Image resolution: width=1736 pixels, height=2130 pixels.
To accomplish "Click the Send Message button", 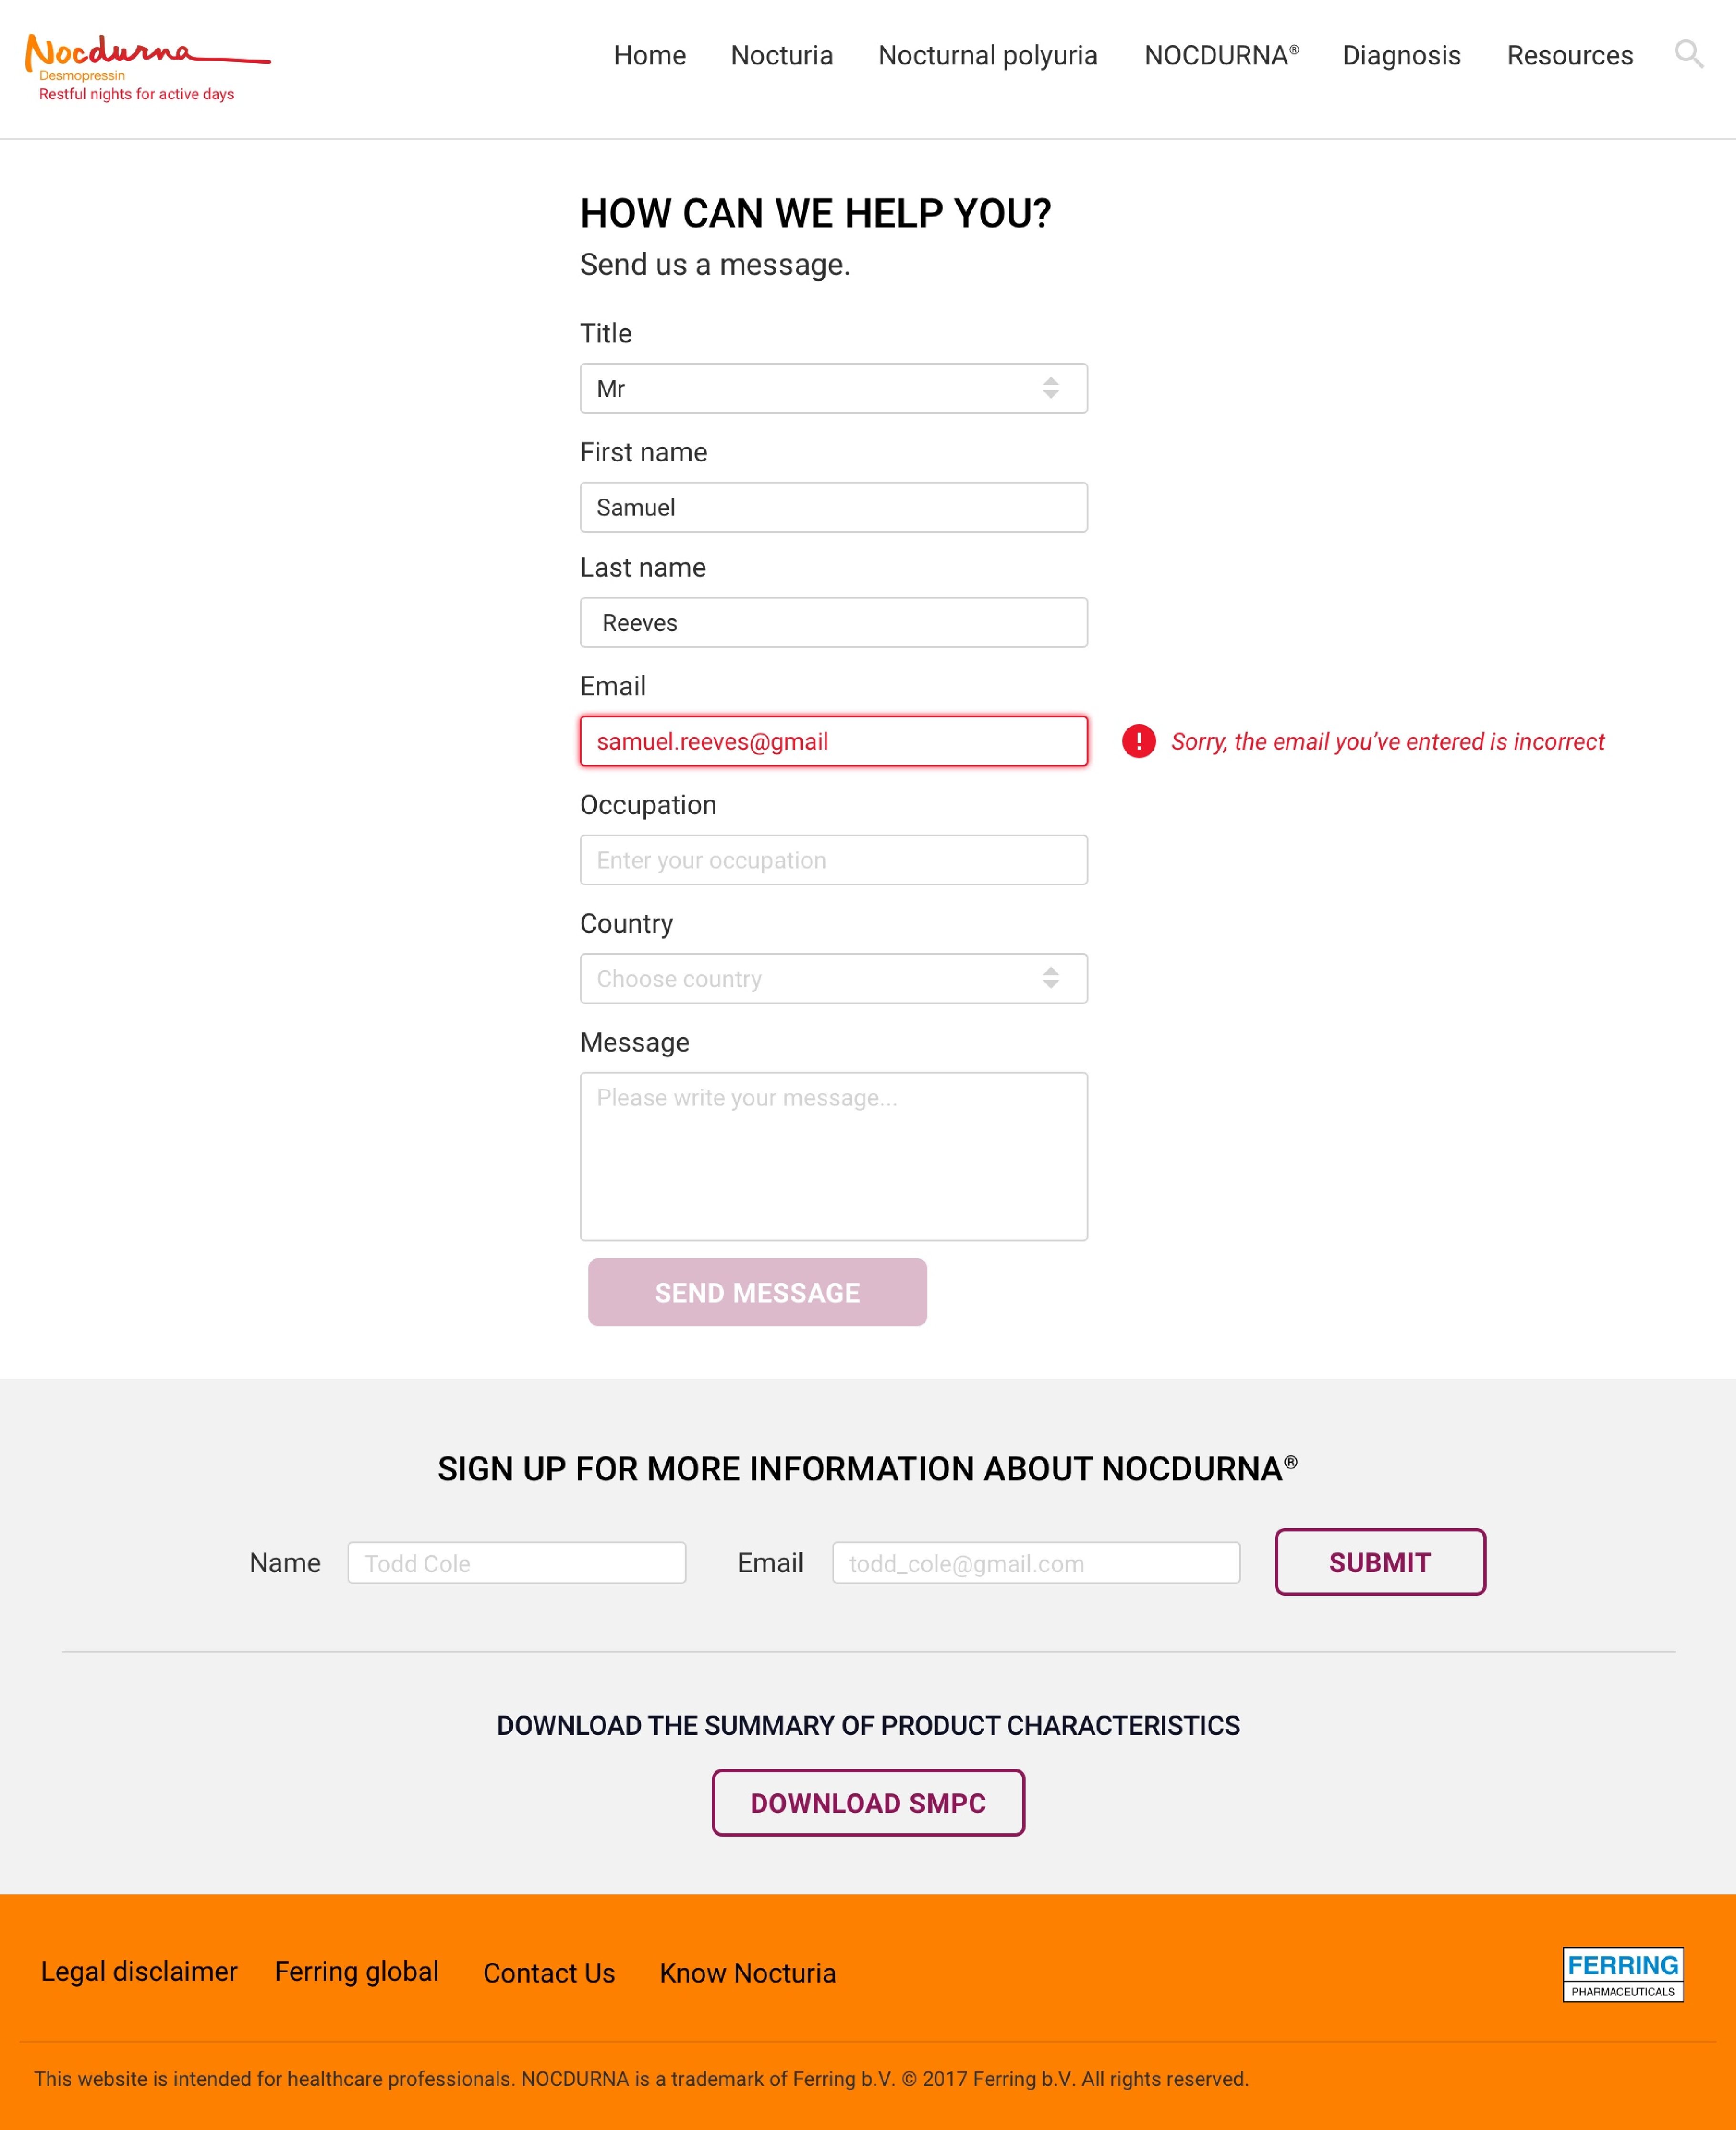I will click(x=757, y=1292).
